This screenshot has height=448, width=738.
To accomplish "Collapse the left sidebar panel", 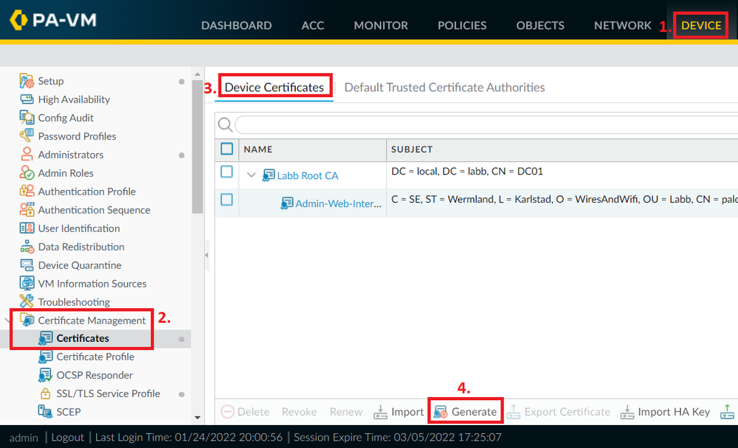I will 206,256.
